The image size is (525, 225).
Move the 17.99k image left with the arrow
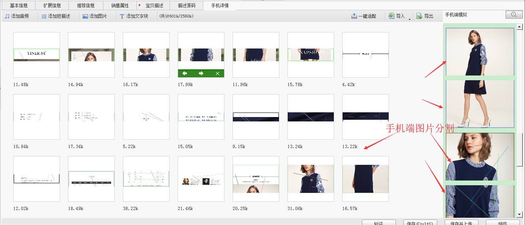[185, 74]
